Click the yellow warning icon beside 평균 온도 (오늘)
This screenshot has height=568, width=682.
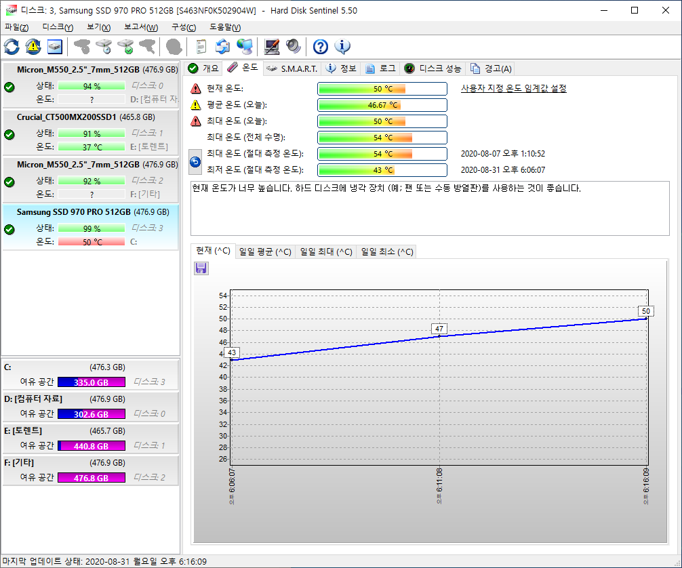[x=196, y=105]
